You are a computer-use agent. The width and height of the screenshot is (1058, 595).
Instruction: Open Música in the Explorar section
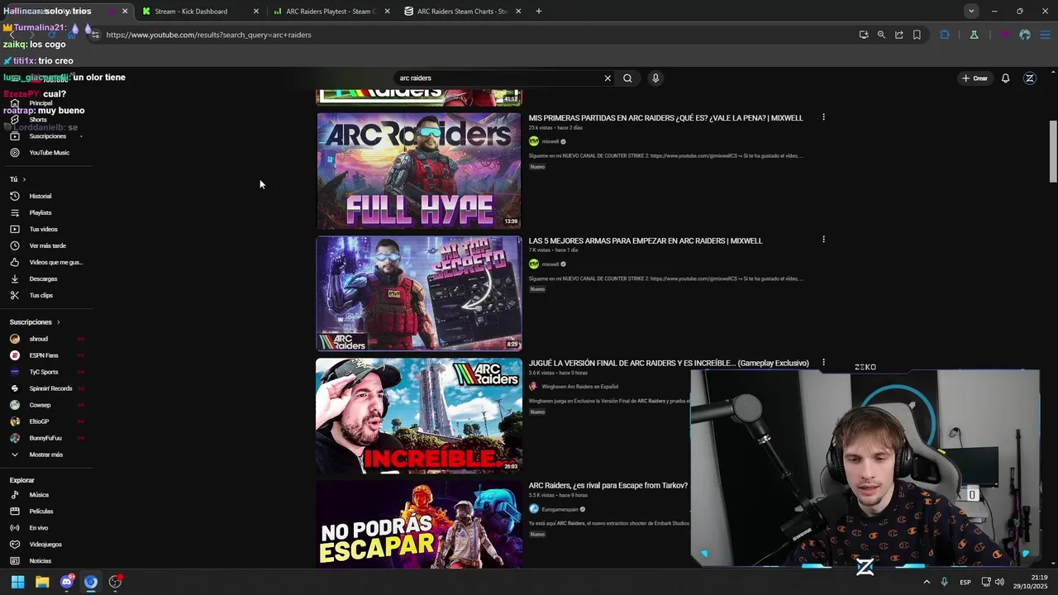pyautogui.click(x=39, y=495)
